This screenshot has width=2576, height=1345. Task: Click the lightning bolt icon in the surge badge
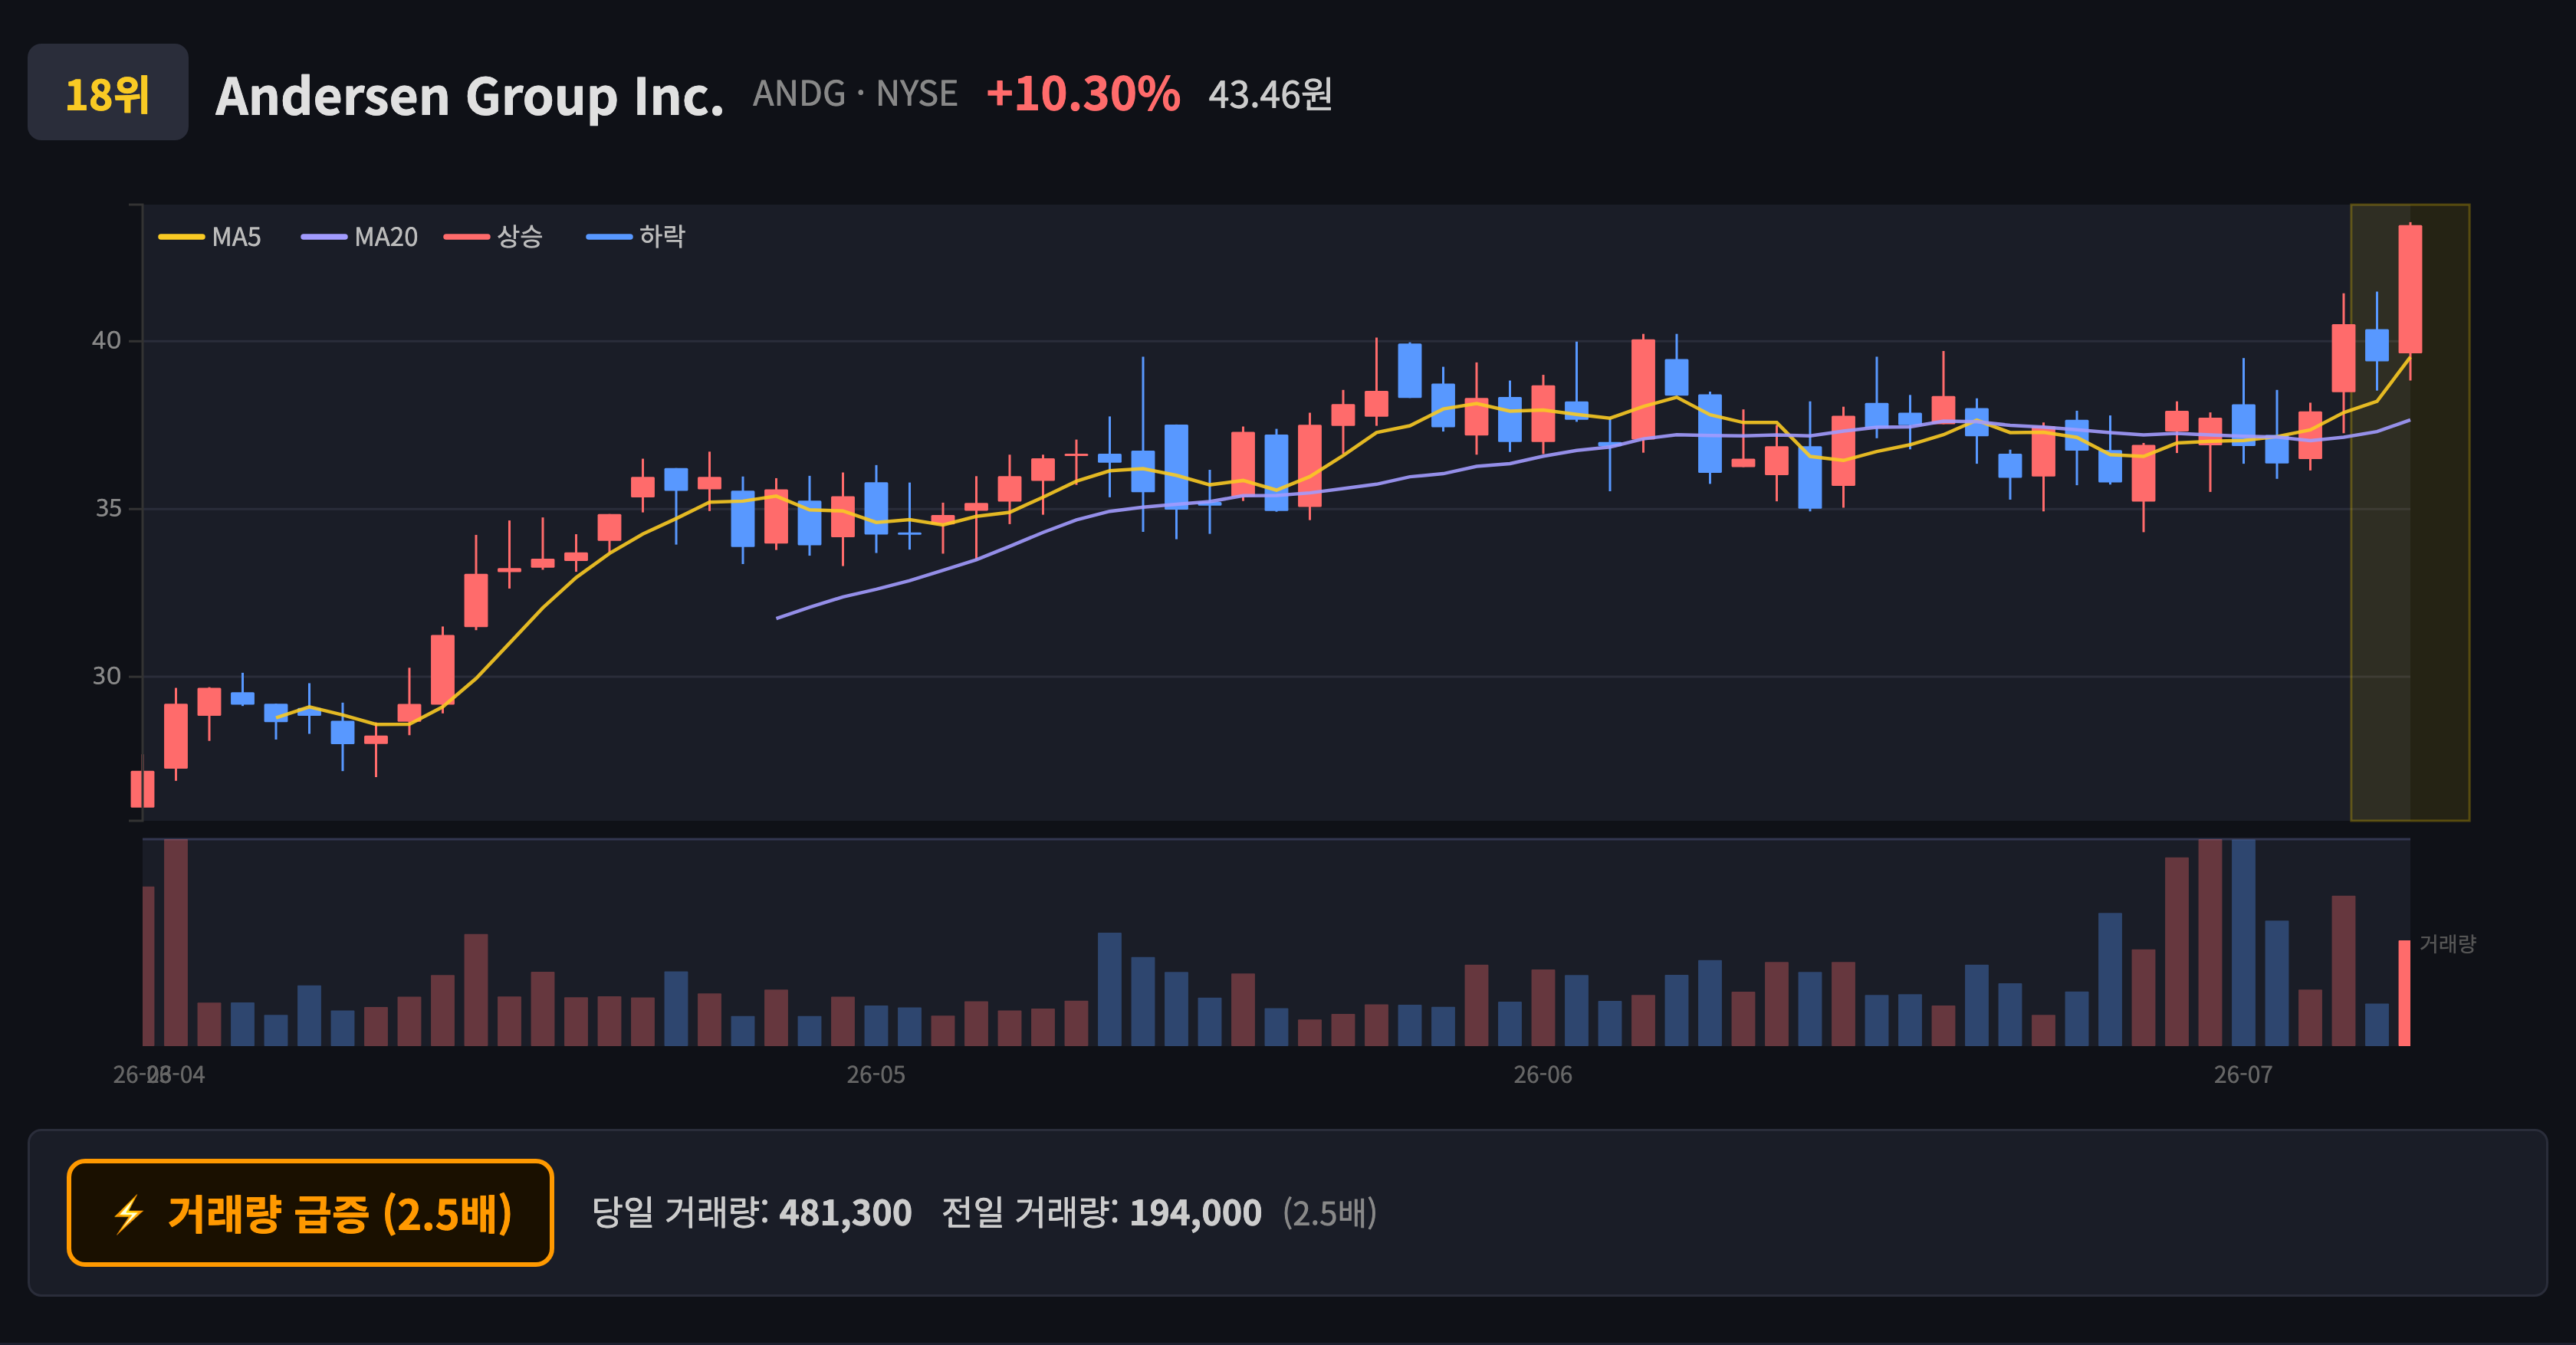[x=128, y=1214]
